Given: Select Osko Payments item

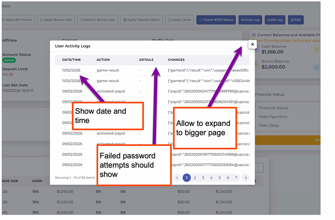Looking at the screenshot, I should pos(273,117).
